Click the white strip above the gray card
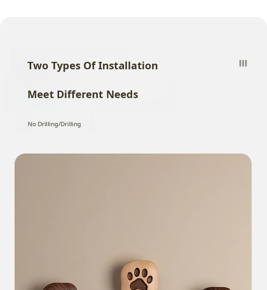Image resolution: width=267 pixels, height=290 pixels. tap(133, 8)
